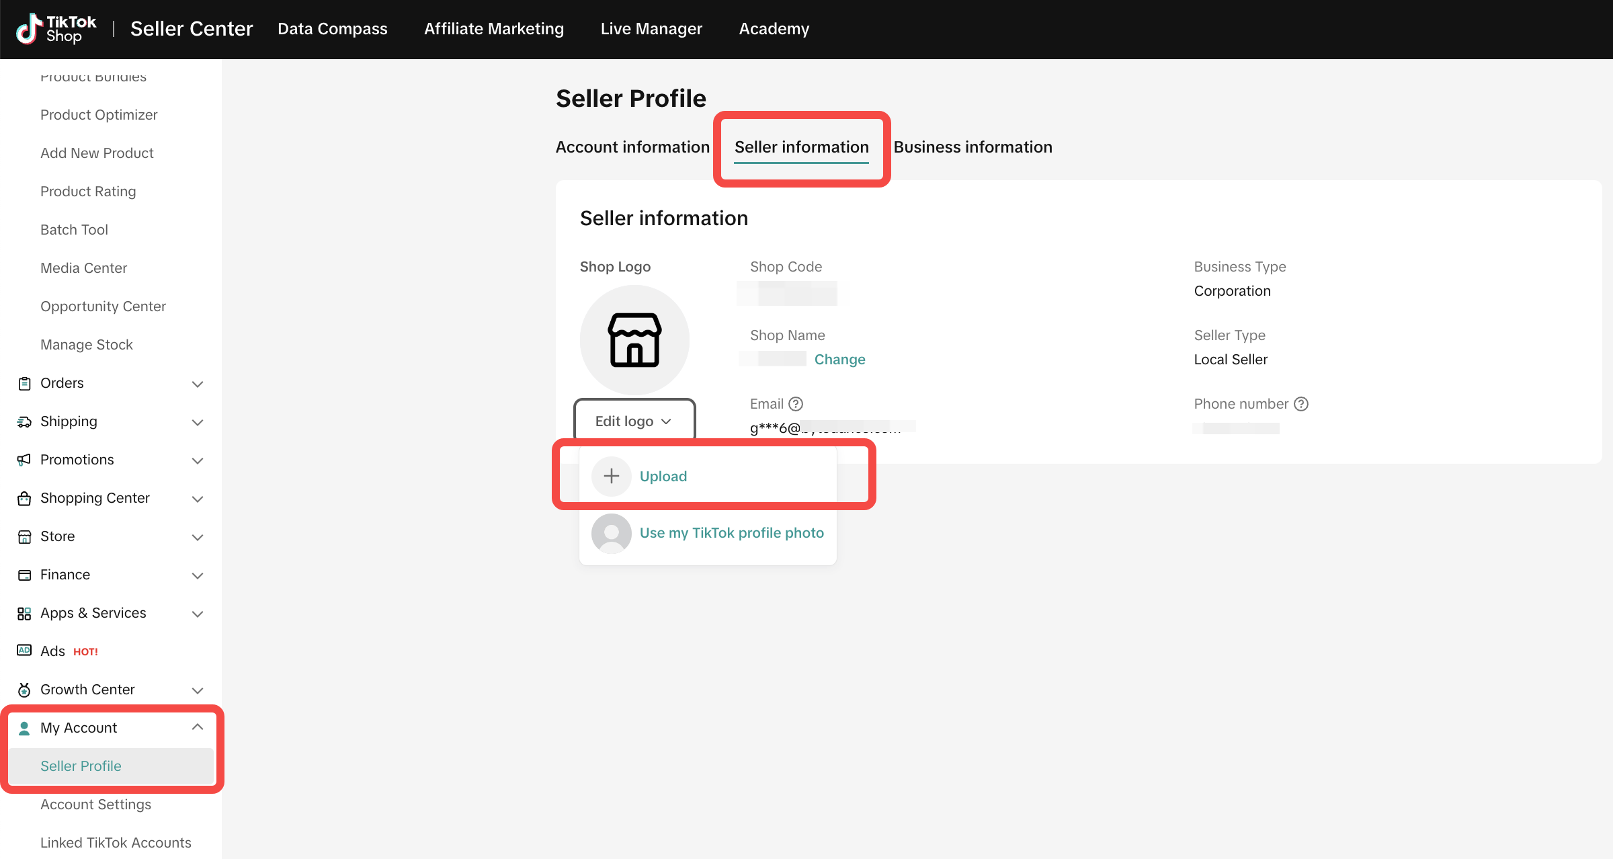Switch to the Account information tab

pyautogui.click(x=632, y=147)
